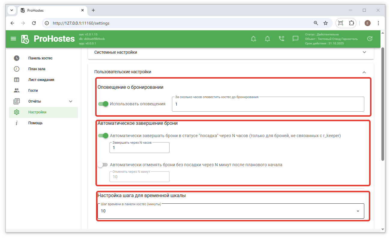Image resolution: width=391 pixels, height=240 pixels.
Task: Collapse the 'Пользовательские настройки' section
Action: click(364, 72)
